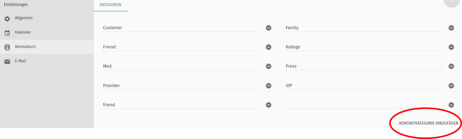Open Kalender settings in the sidebar
This screenshot has height=139, width=462.
[47, 32]
